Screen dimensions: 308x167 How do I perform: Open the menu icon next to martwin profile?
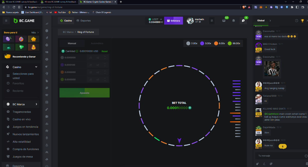[212, 21]
